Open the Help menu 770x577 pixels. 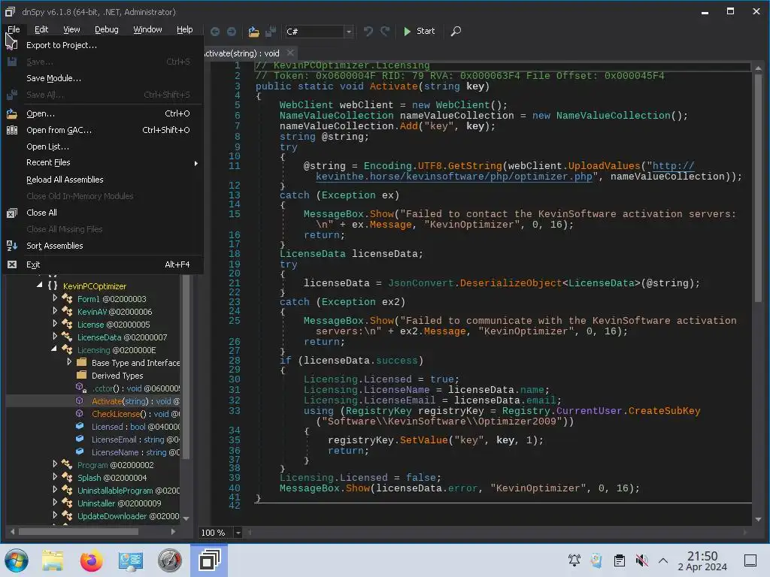185,29
